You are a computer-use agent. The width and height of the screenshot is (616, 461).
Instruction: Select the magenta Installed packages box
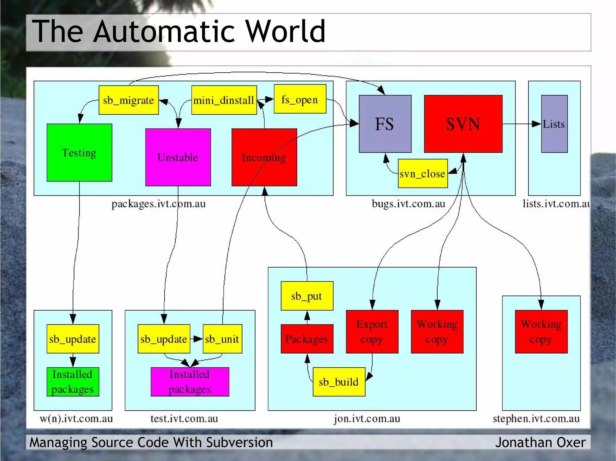(x=190, y=382)
